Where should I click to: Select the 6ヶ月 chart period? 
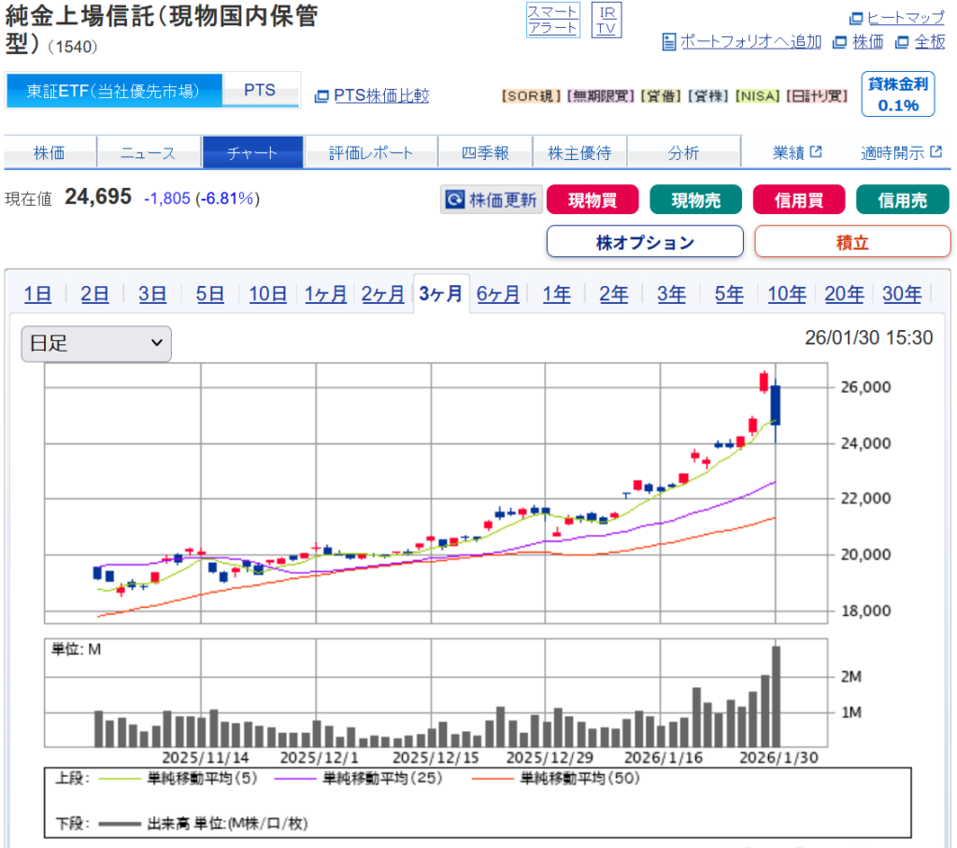(498, 295)
